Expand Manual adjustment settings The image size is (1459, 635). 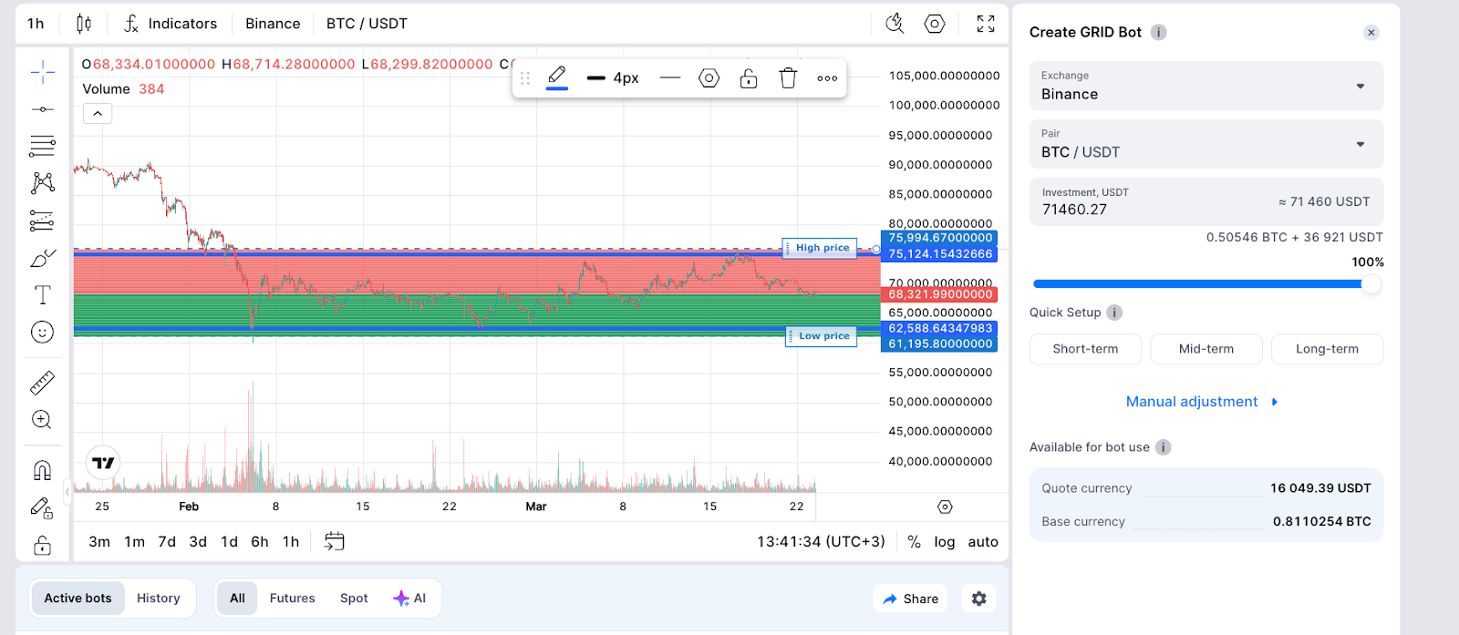pos(1202,402)
